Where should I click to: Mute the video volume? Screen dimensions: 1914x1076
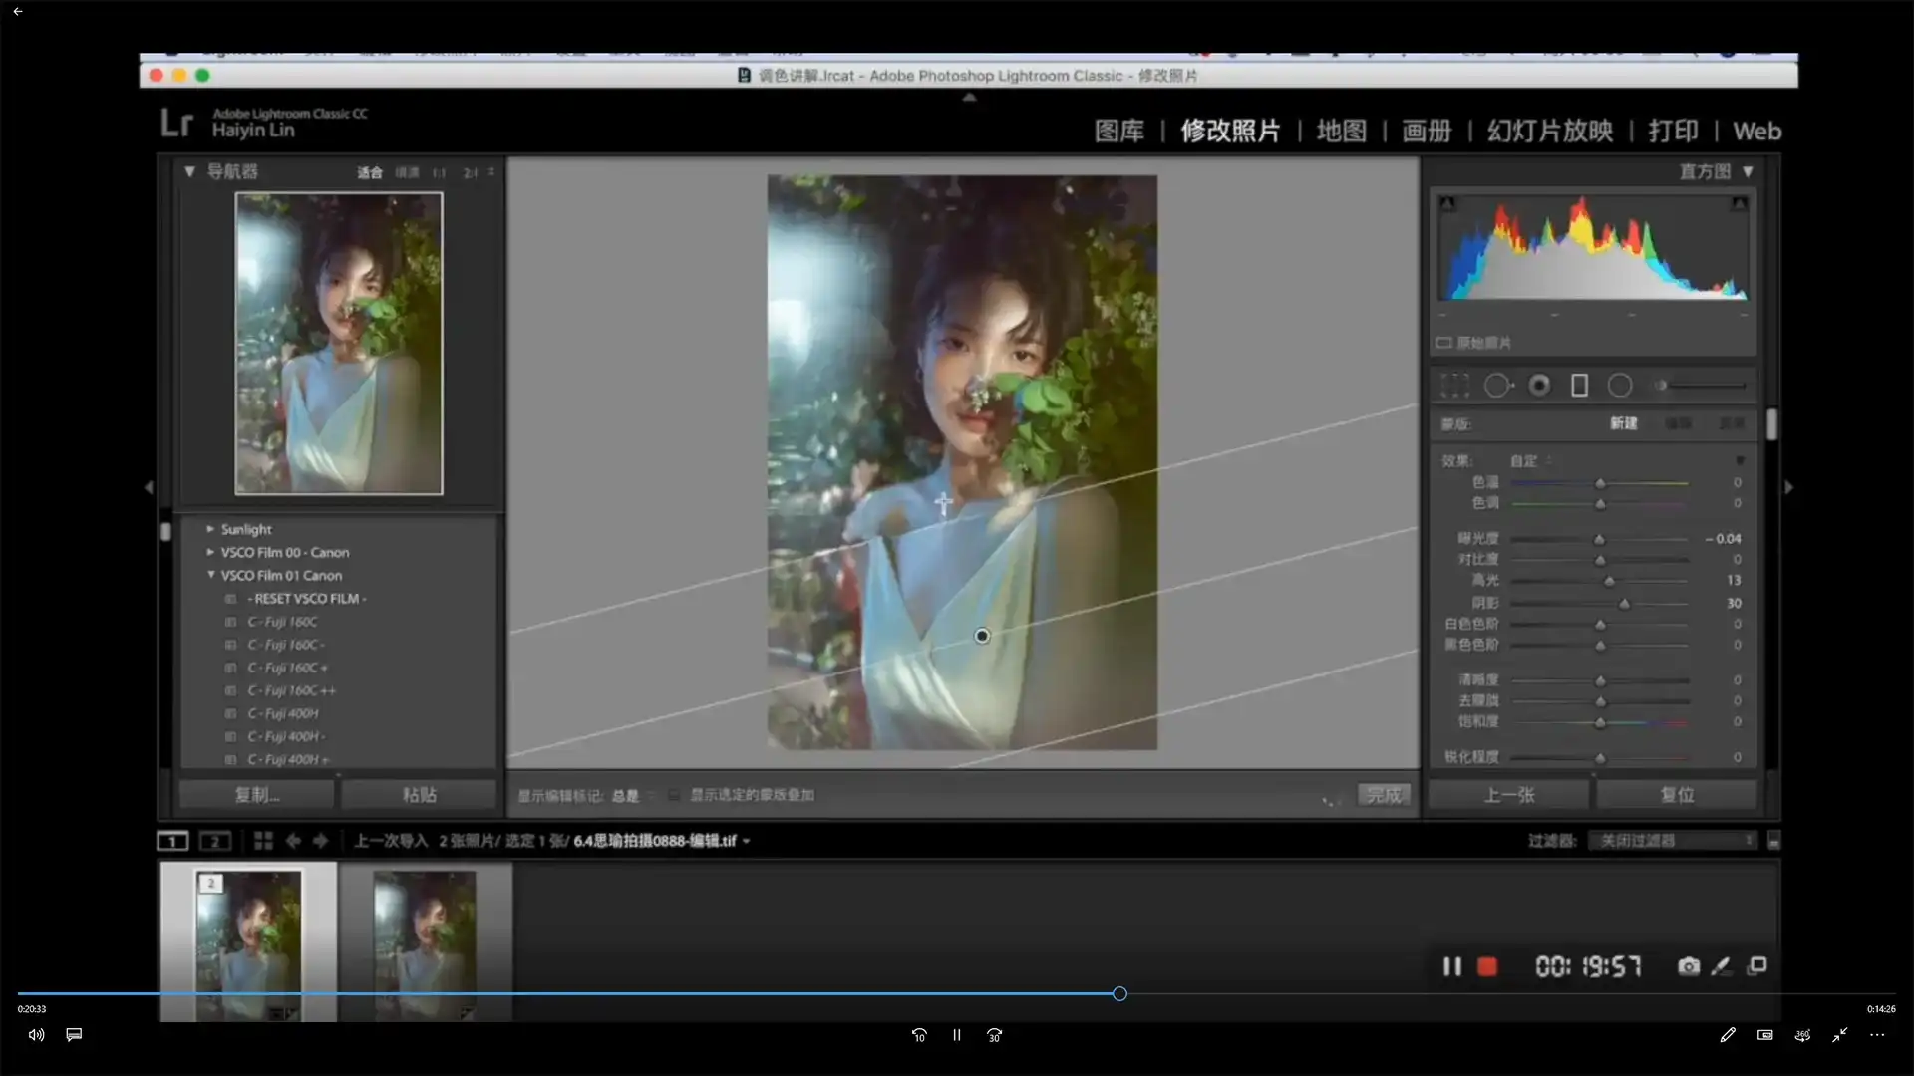[36, 1035]
